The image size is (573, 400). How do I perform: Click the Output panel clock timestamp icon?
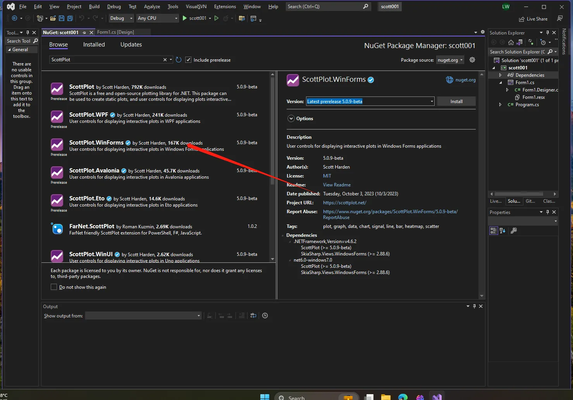pos(265,316)
